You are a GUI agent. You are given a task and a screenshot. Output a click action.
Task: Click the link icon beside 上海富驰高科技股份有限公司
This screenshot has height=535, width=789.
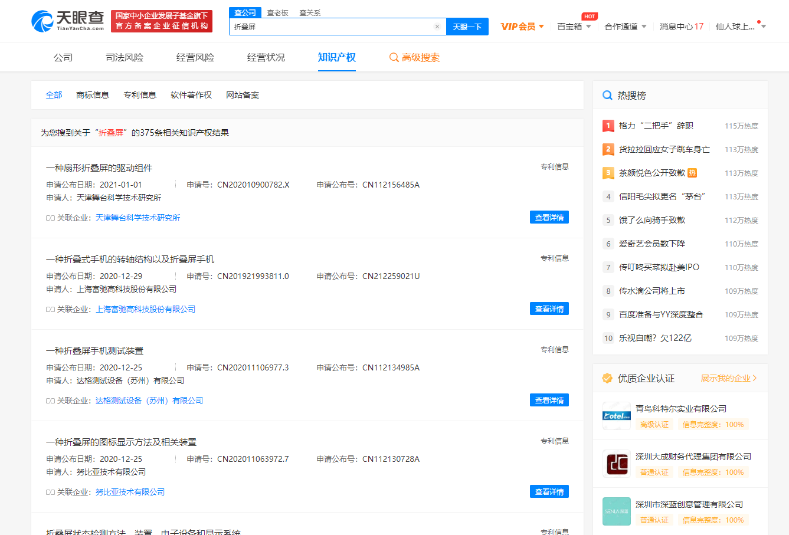pyautogui.click(x=50, y=309)
